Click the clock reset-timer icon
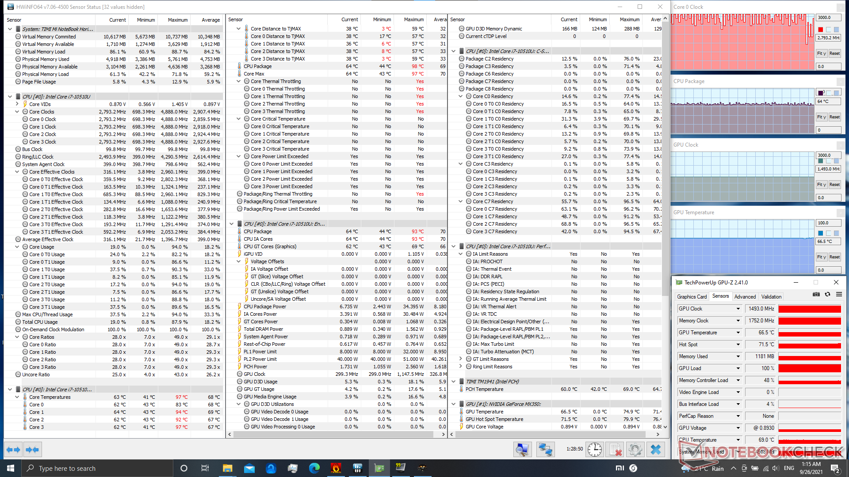Image resolution: width=849 pixels, height=477 pixels. click(x=595, y=450)
